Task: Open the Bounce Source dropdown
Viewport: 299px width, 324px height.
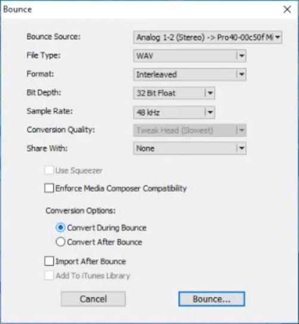Action: point(208,37)
